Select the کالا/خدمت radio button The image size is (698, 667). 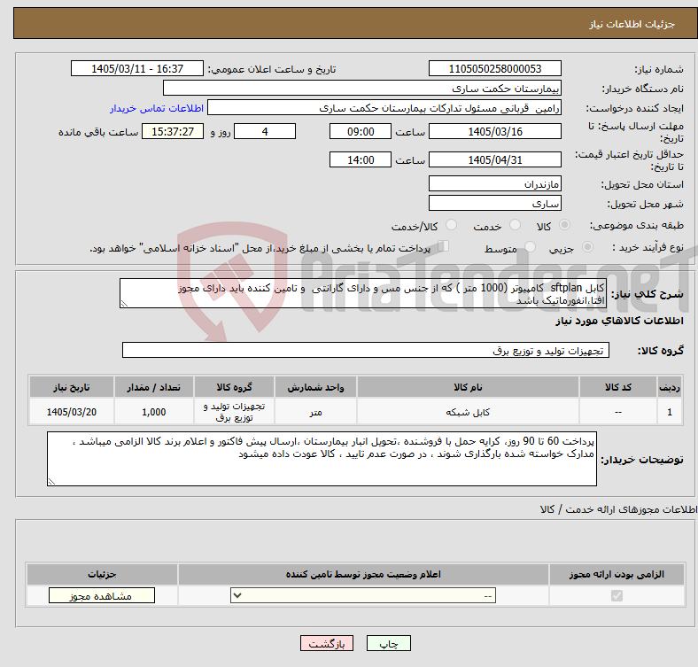coord(452,225)
